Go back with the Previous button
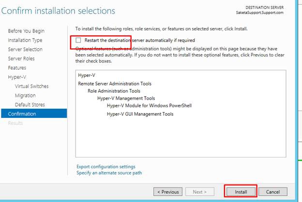Image resolution: width=302 pixels, height=202 pixels. click(167, 192)
